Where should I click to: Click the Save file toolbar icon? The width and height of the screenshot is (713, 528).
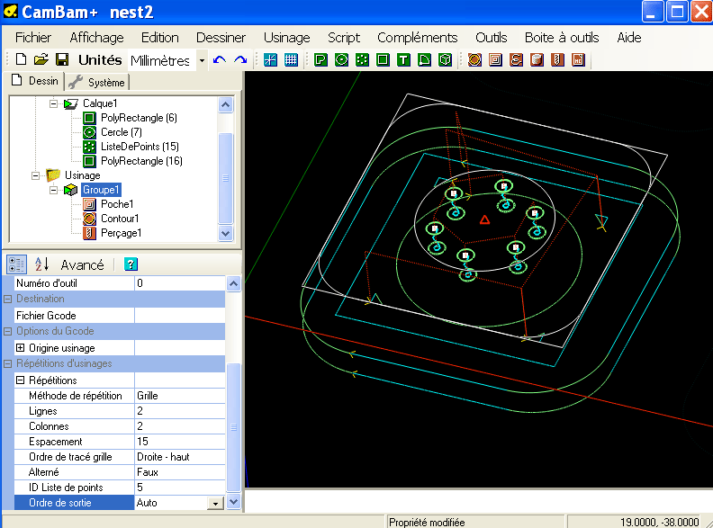(x=62, y=60)
